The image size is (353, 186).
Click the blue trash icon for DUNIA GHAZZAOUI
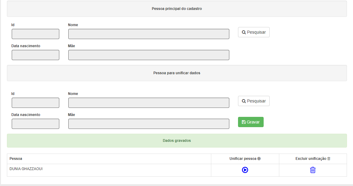[313, 170]
